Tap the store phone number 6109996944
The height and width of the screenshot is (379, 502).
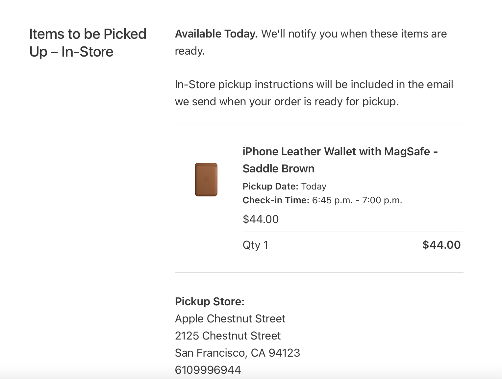208,370
